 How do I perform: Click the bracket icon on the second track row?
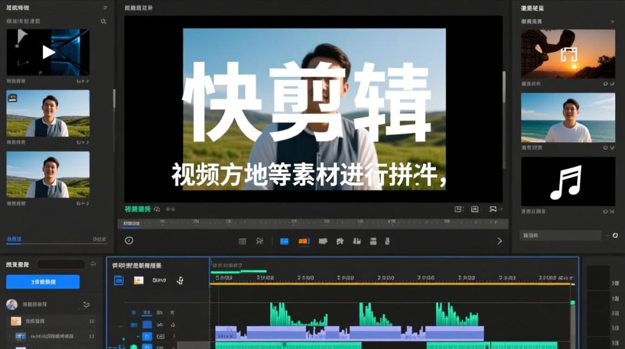coord(161,336)
